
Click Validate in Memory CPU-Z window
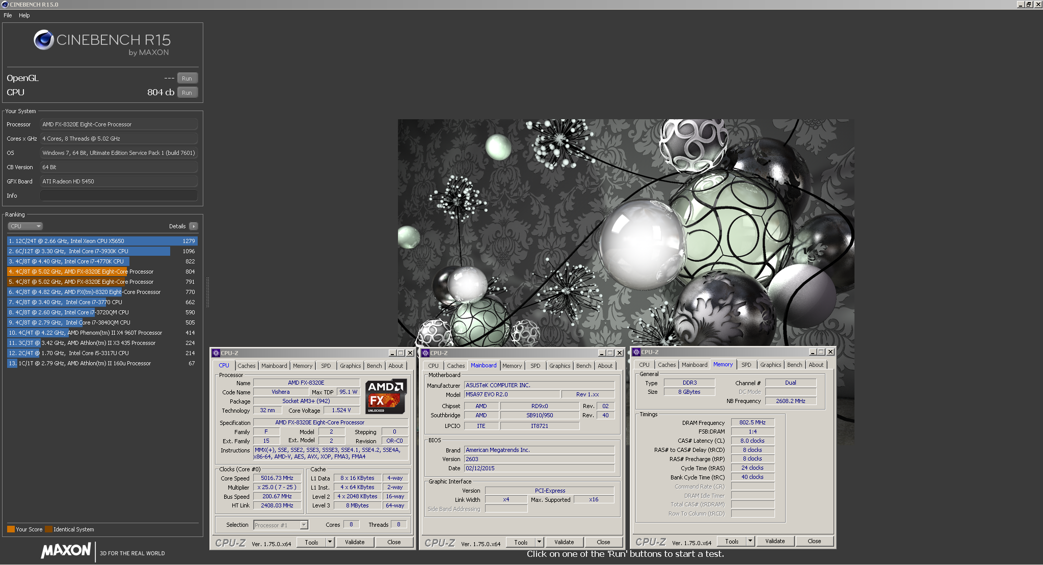point(775,541)
